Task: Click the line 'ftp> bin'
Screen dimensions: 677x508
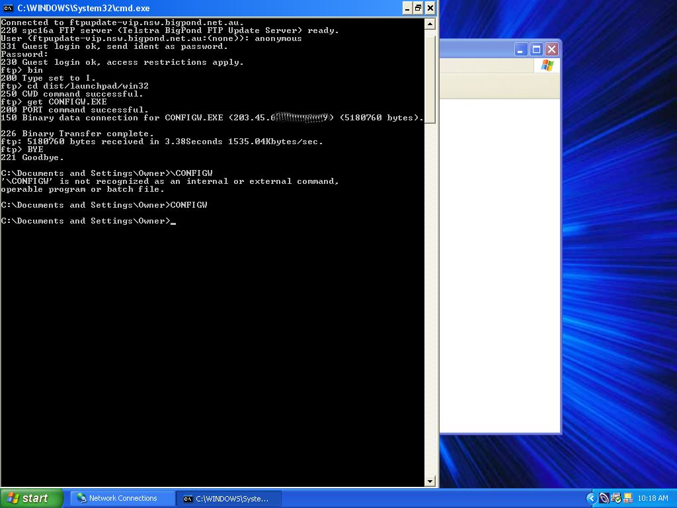Action: pyautogui.click(x=22, y=70)
